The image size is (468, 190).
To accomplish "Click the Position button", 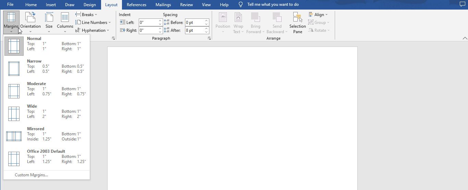I will (223, 23).
